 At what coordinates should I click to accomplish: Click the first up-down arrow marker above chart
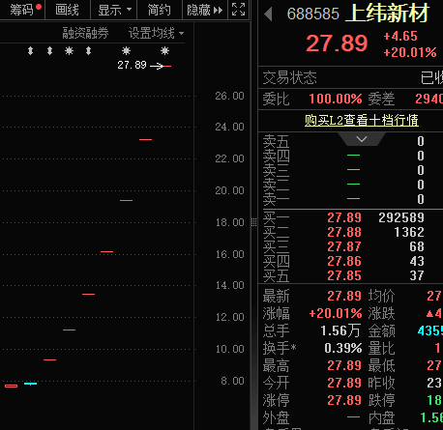30,51
